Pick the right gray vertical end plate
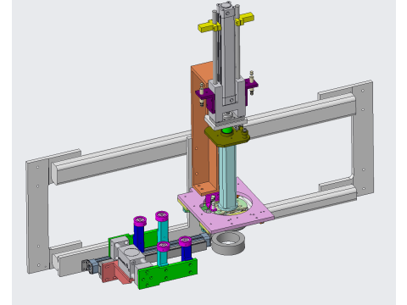 tap(363, 138)
